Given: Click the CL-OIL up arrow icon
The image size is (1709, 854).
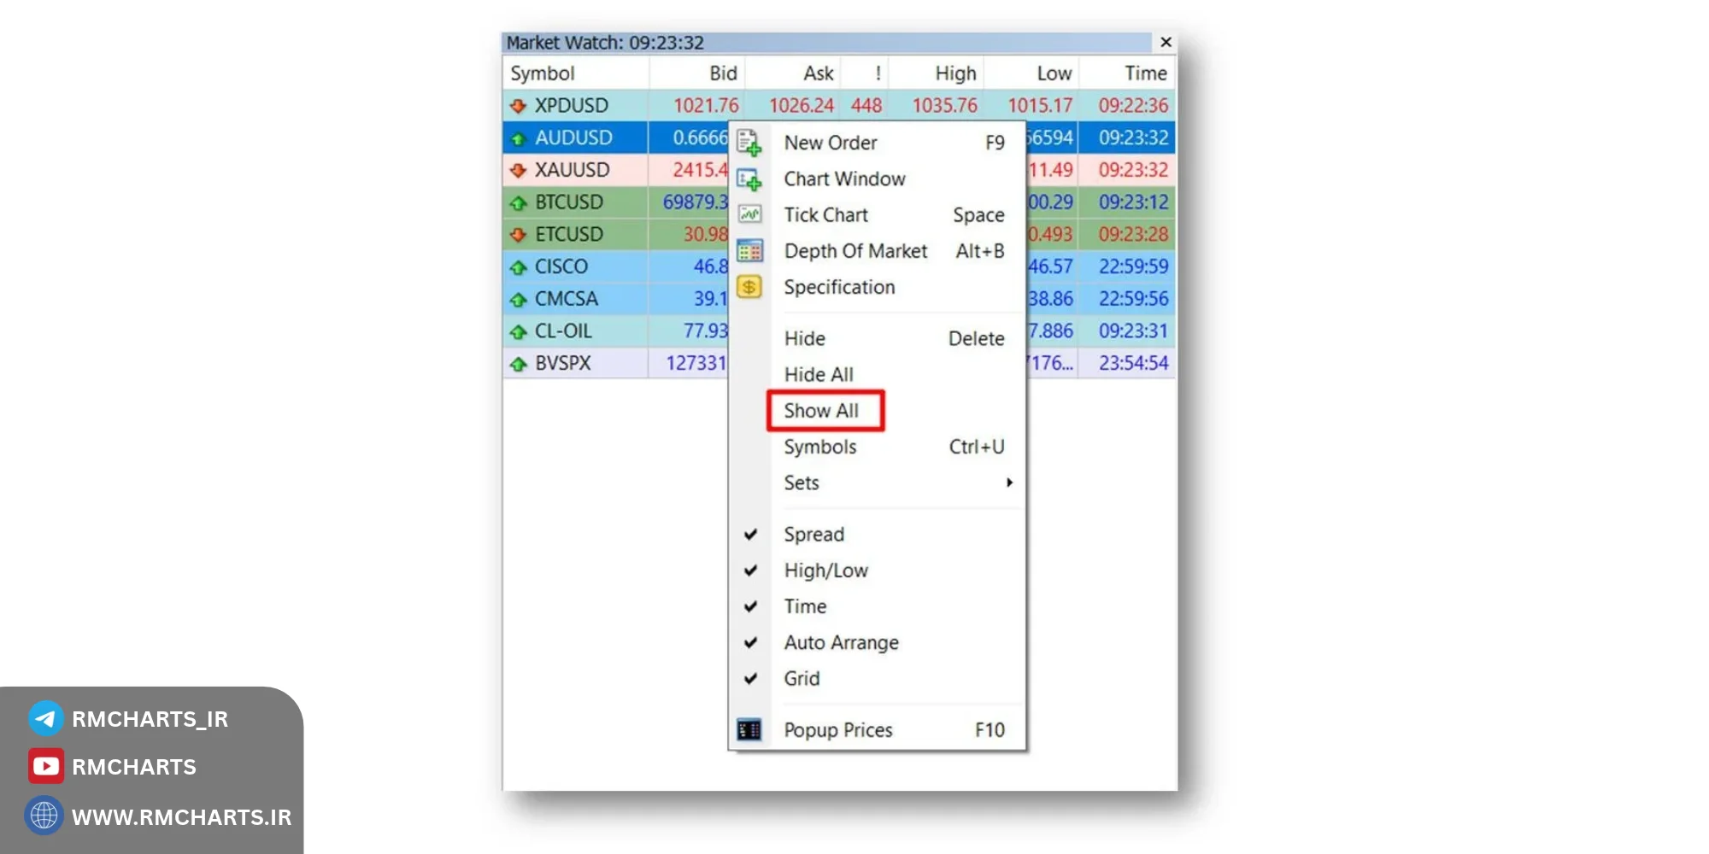Looking at the screenshot, I should (518, 331).
